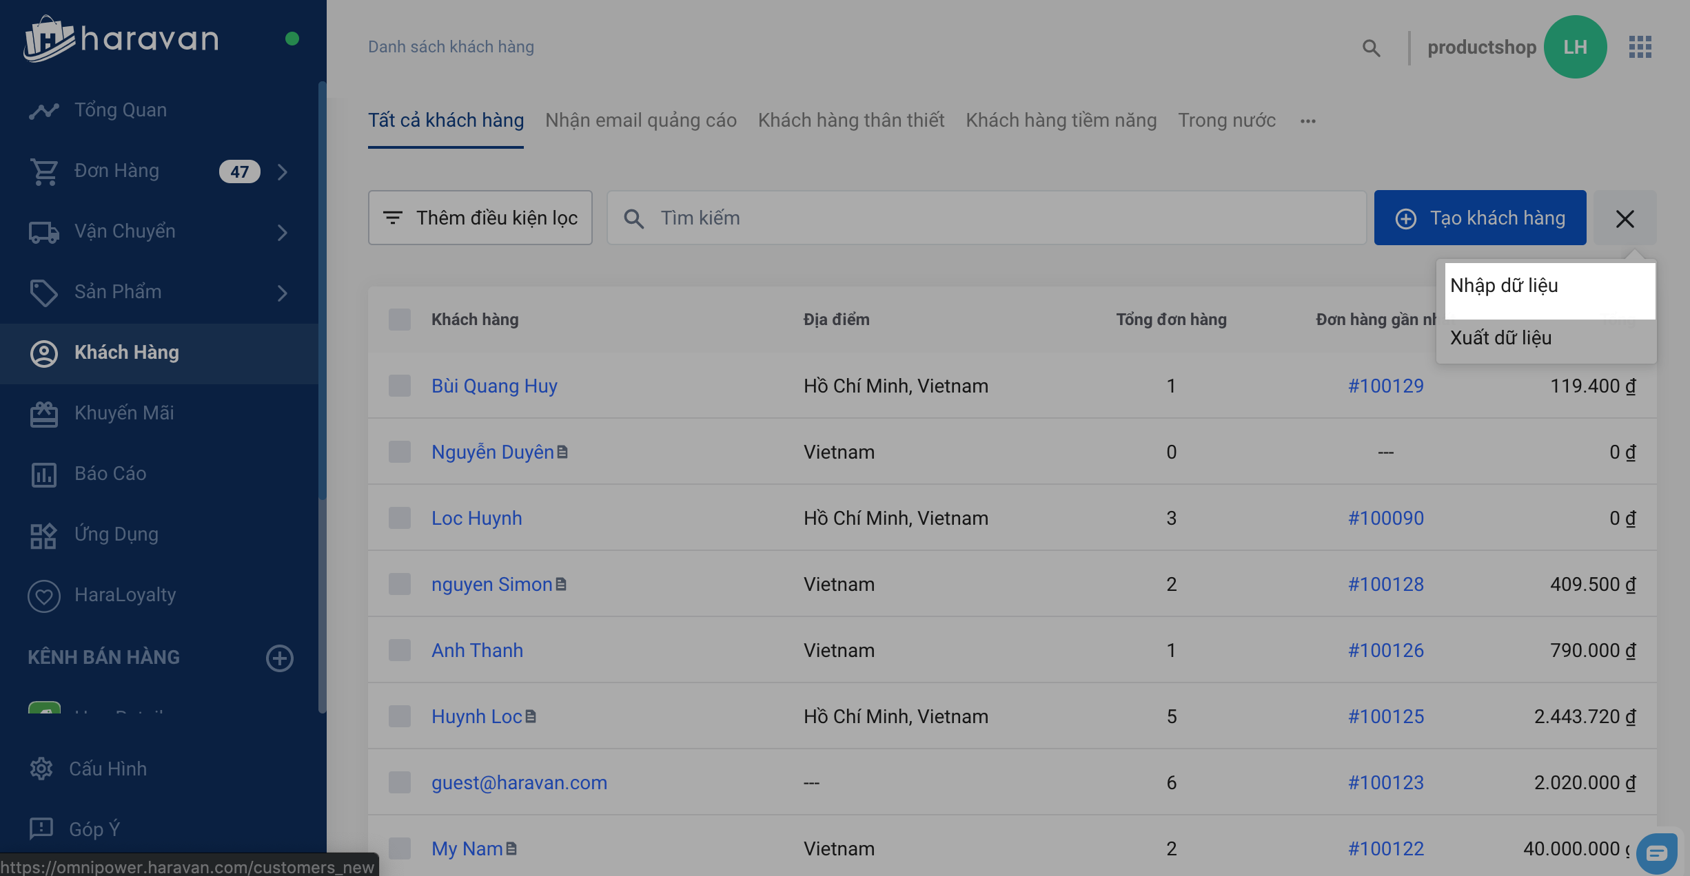Open the chat support bubble
This screenshot has height=876, width=1690.
point(1657,854)
